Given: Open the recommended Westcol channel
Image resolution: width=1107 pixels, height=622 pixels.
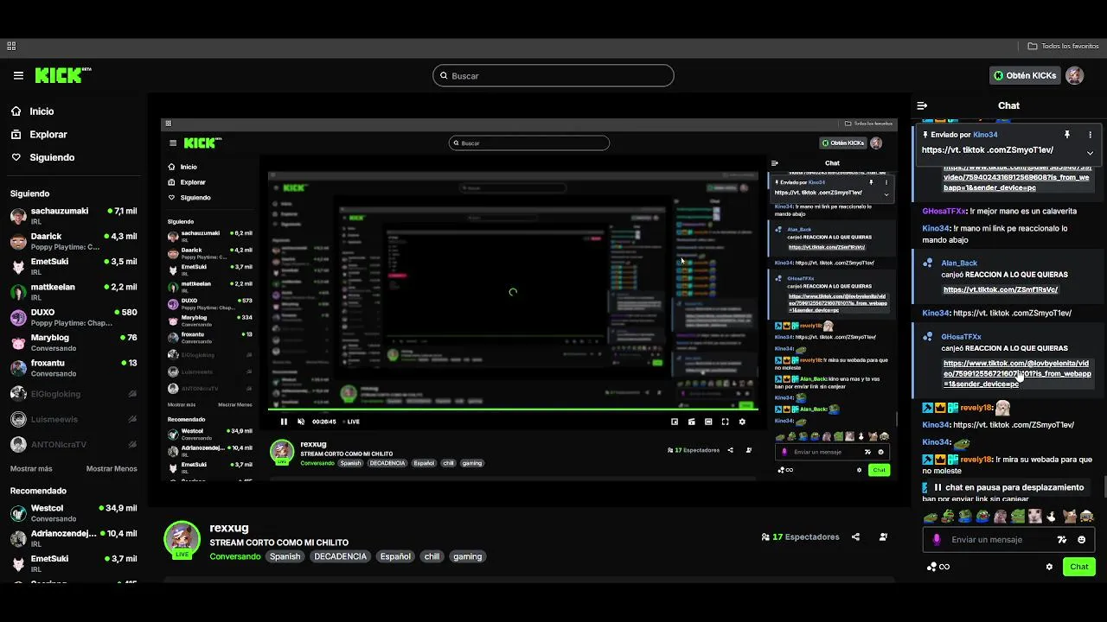Looking at the screenshot, I should pos(74,513).
